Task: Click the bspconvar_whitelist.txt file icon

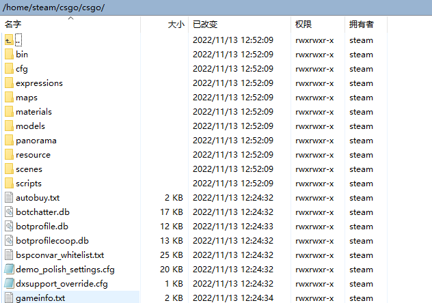Action: tap(9, 255)
